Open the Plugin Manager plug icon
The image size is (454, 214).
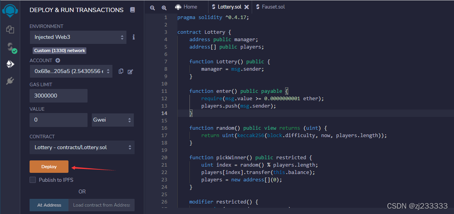[x=10, y=81]
